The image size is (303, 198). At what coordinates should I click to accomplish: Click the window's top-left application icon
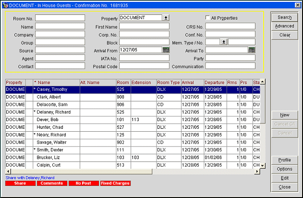[x=4, y=4]
